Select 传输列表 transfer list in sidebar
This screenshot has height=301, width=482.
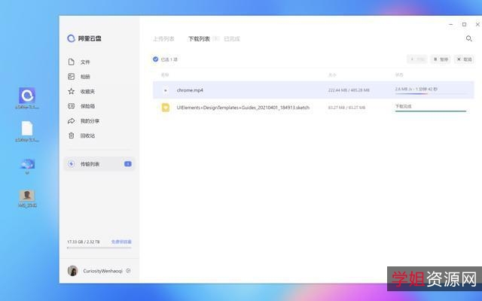[99, 164]
